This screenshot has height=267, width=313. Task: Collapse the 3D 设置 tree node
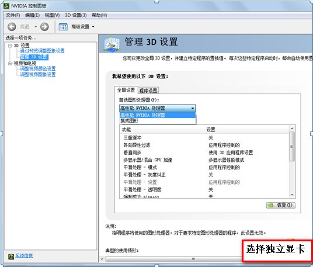tap(10, 46)
